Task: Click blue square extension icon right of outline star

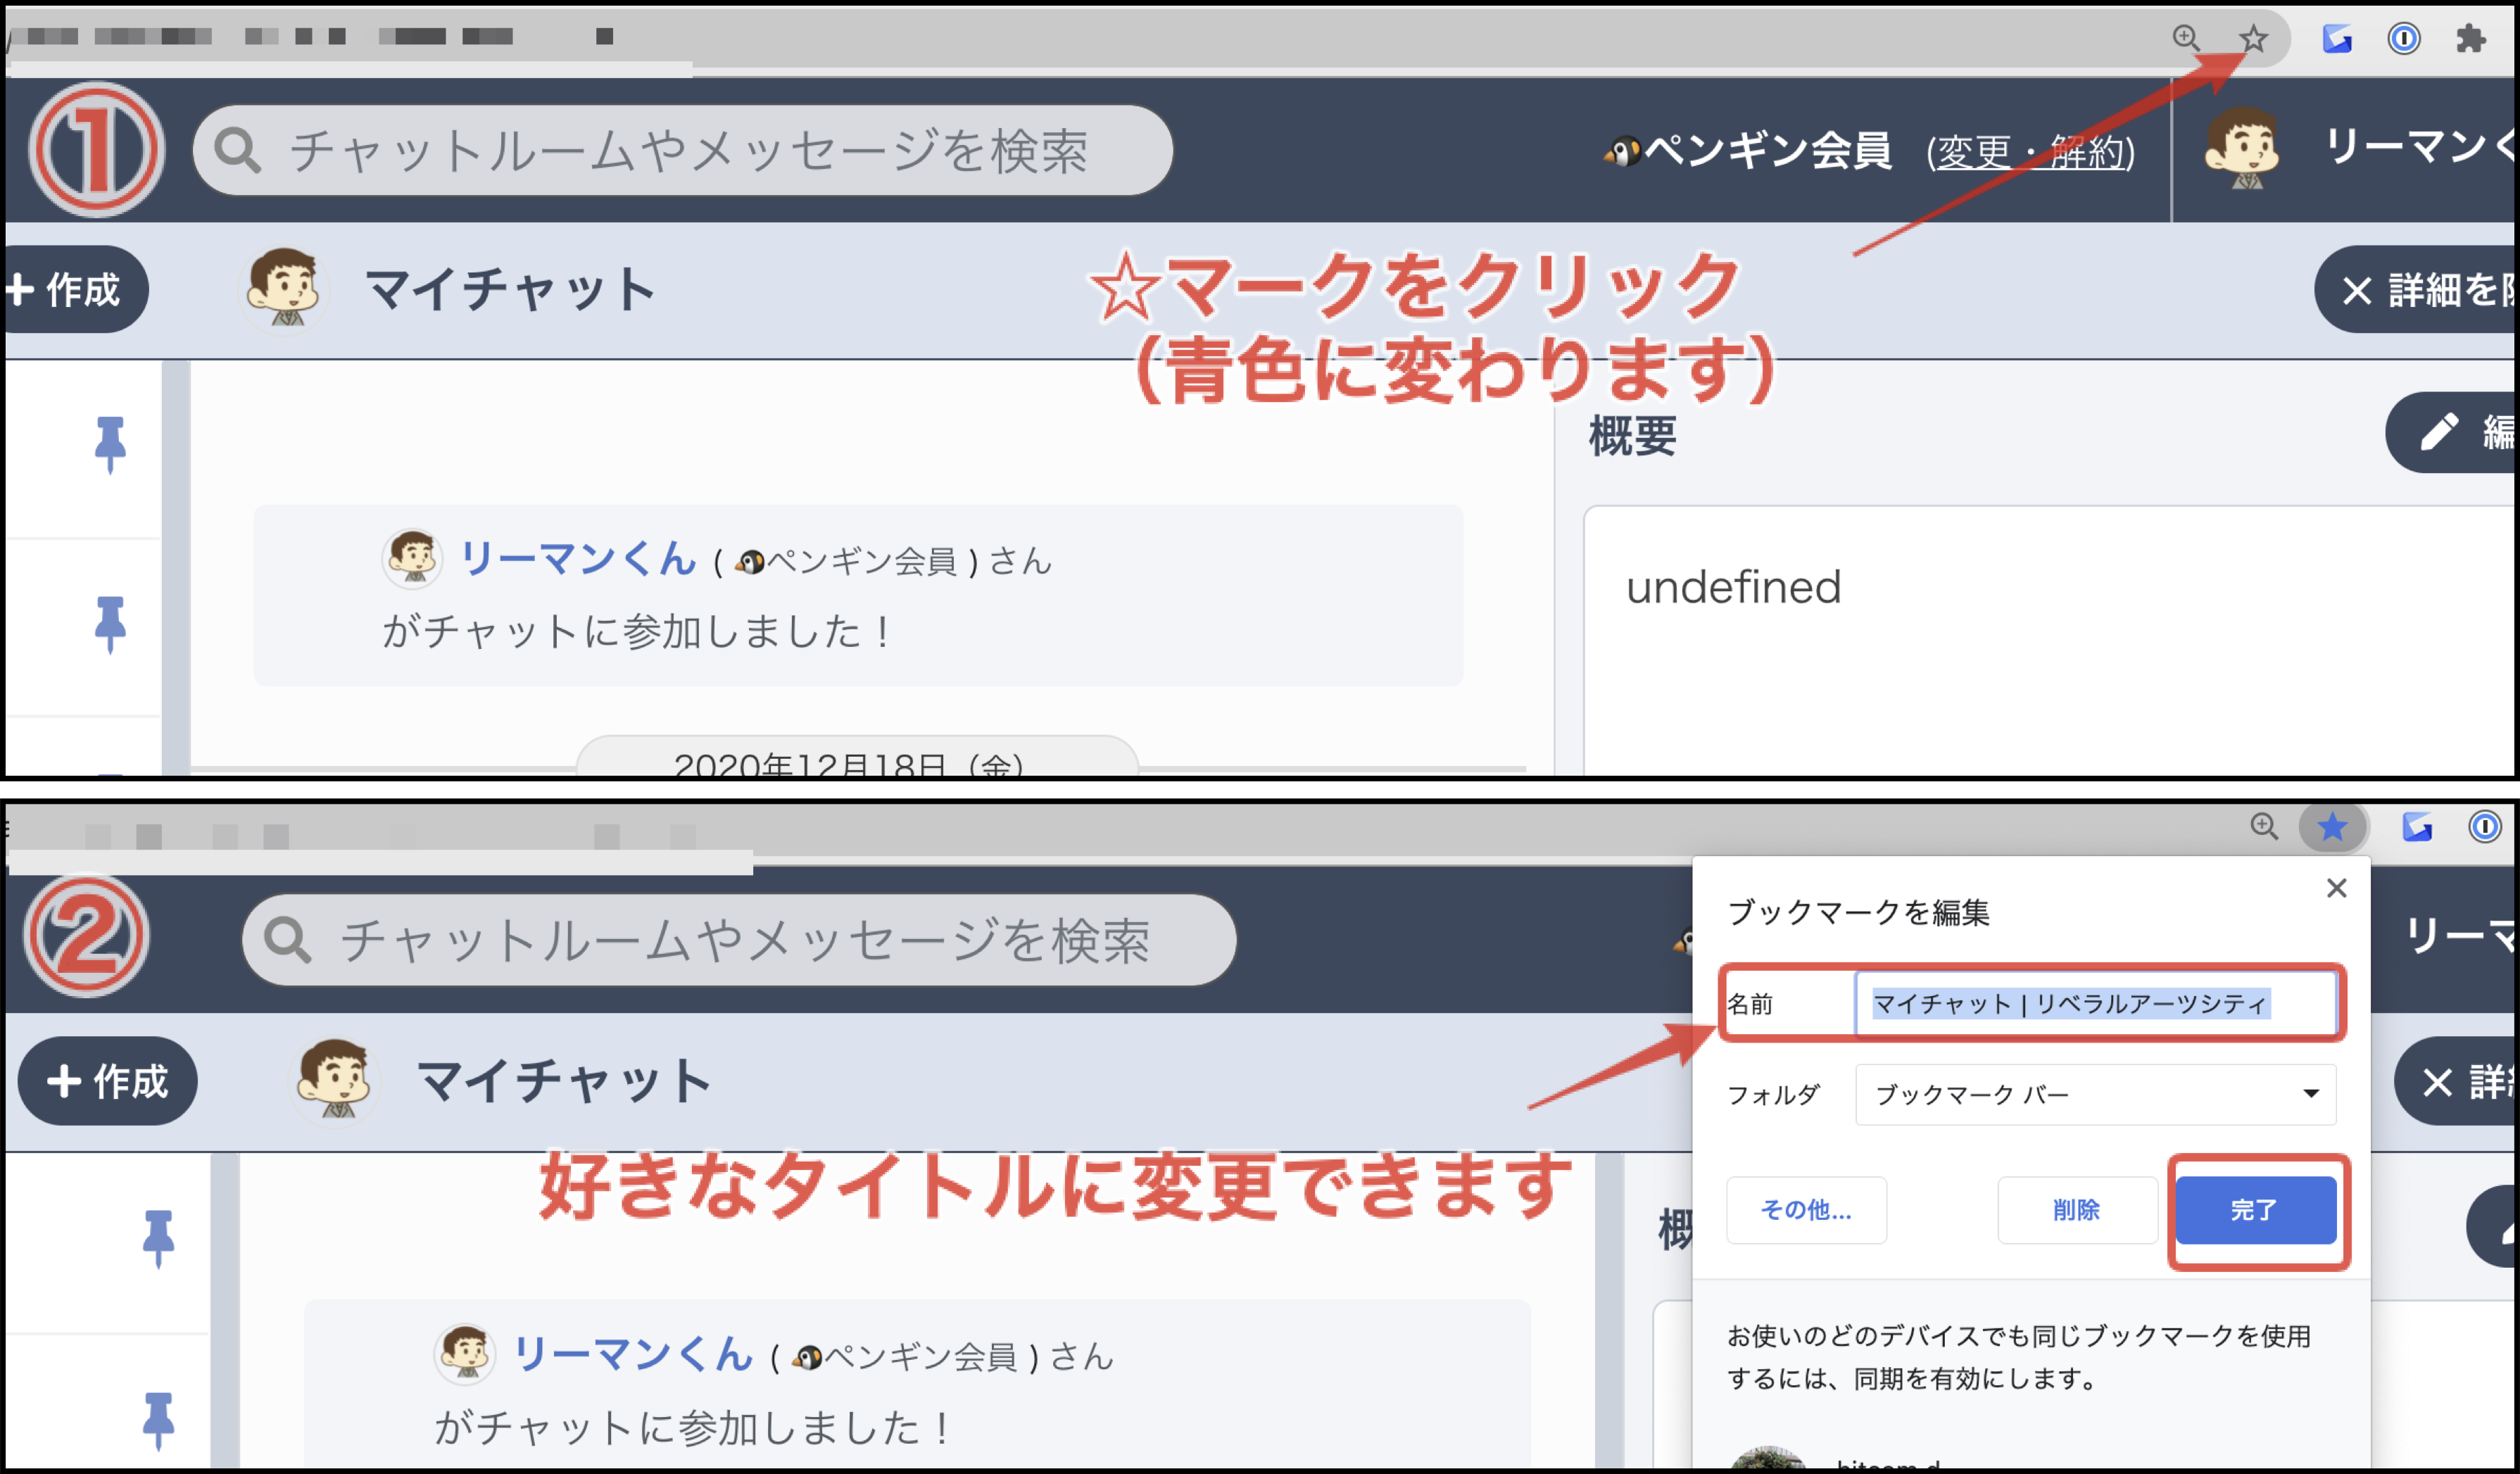Action: [2337, 39]
